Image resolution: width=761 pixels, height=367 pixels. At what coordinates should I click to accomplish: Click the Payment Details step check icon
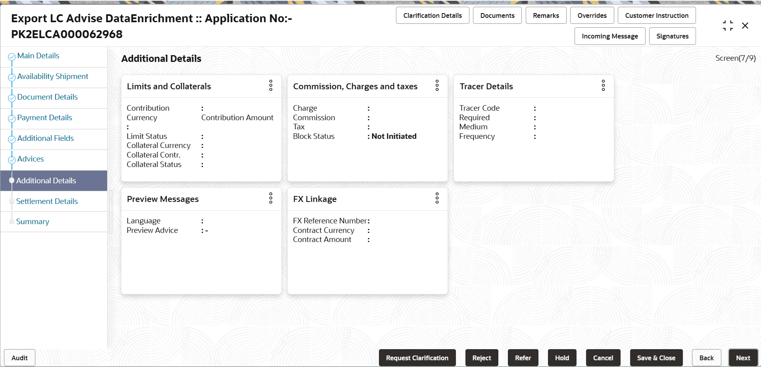pyautogui.click(x=12, y=119)
